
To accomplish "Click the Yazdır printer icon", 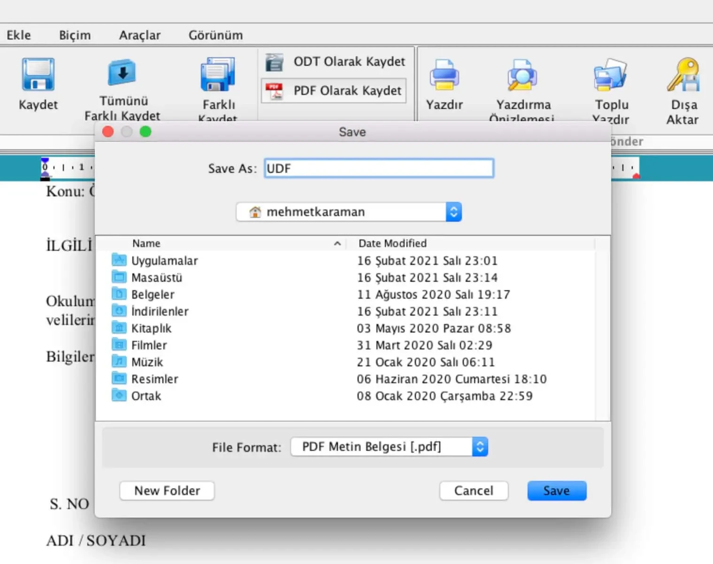I will click(444, 75).
